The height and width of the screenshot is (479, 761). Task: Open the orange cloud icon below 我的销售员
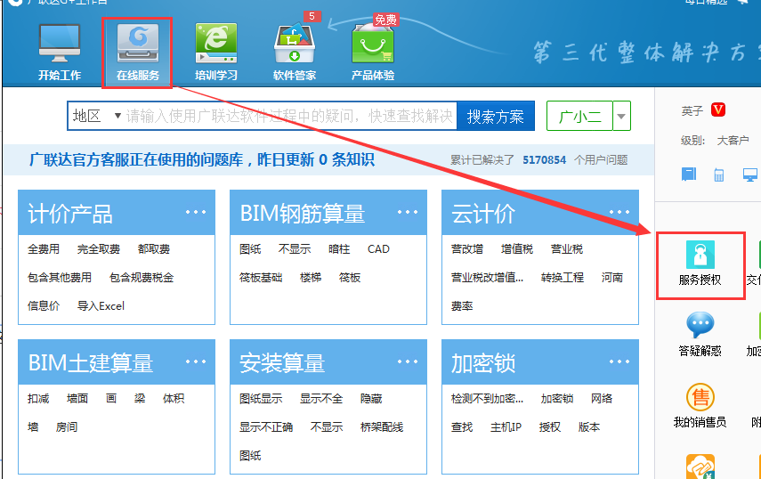point(700,467)
